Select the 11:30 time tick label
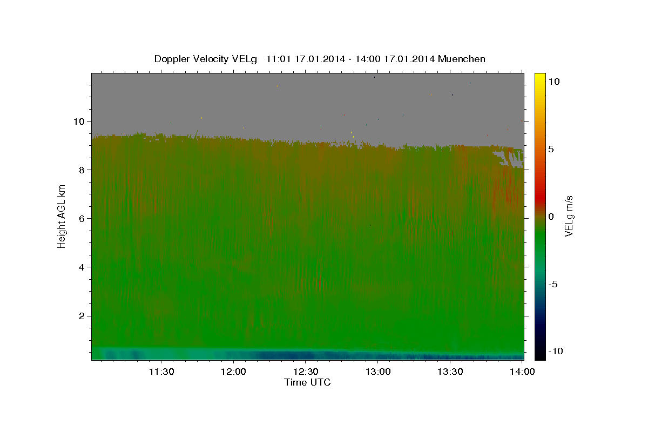 [x=161, y=372]
